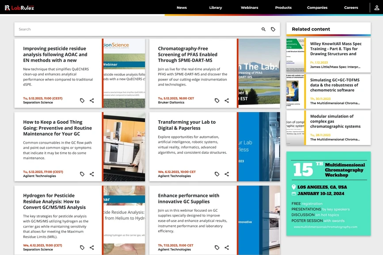Image resolution: width=383 pixels, height=255 pixels.
Task: Share the pesticide residue AOAC webinar card
Action: pos(91,100)
